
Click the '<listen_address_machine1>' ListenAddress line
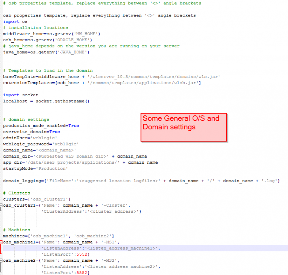click(x=101, y=248)
